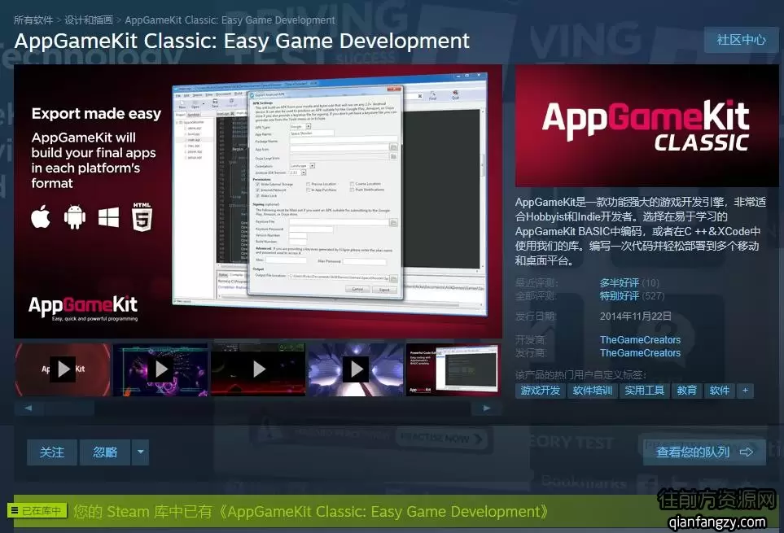Open the 社区中心 community hub button
This screenshot has height=533, width=784.
(741, 40)
